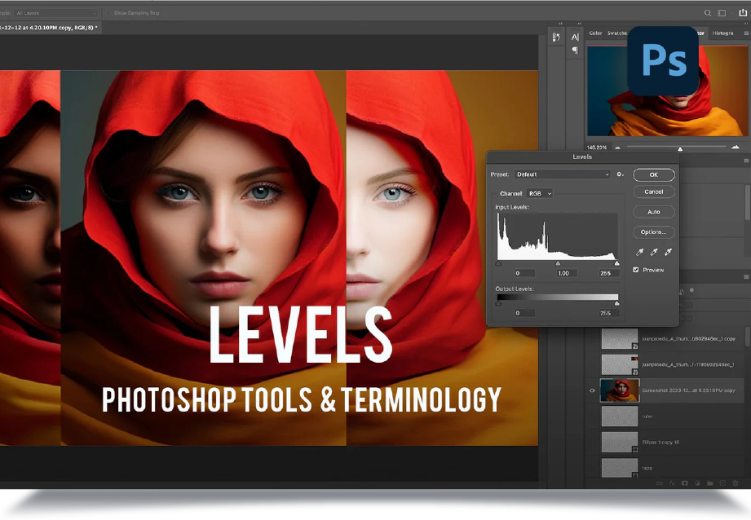Show the ruler layer visibility

tap(591, 416)
